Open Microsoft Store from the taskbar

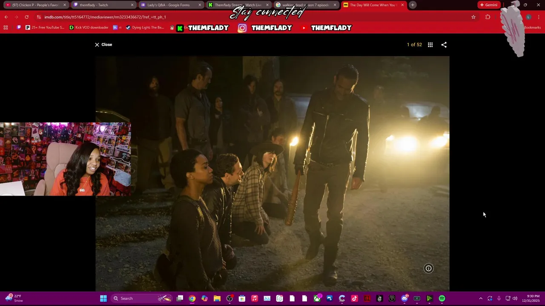(x=242, y=298)
